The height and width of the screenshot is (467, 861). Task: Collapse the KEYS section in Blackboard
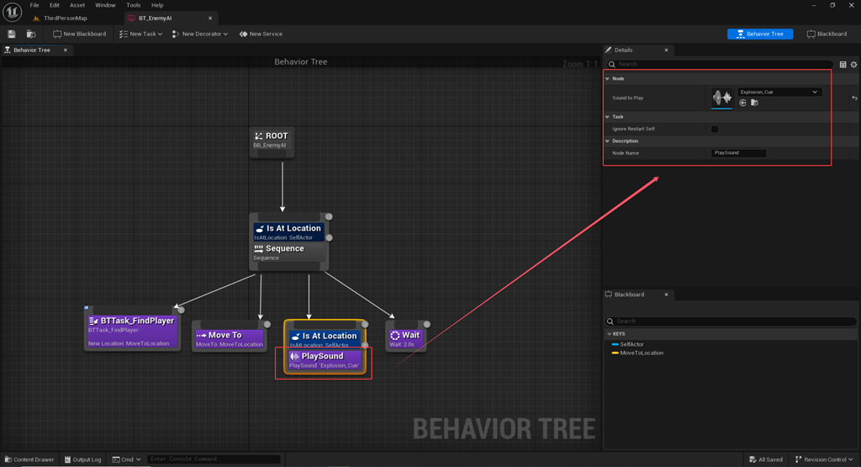(609, 334)
